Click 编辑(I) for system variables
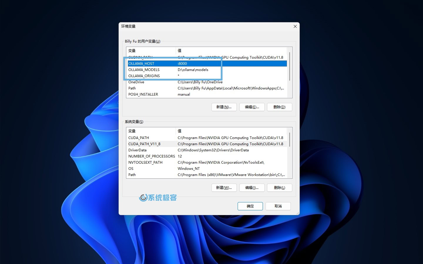Viewport: 423px width, 264px height. [x=252, y=188]
